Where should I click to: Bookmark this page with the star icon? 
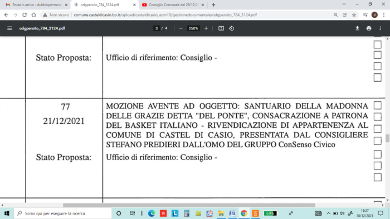click(354, 15)
